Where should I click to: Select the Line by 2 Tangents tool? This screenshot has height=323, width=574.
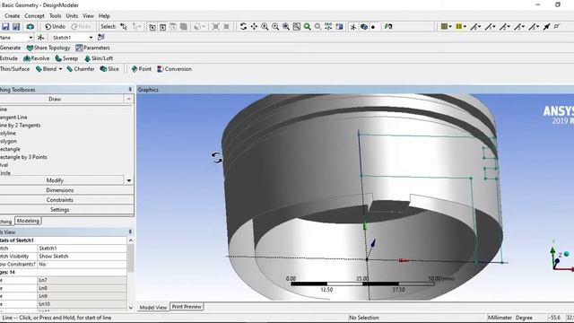coord(20,126)
